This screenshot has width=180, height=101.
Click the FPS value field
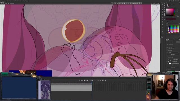(169, 65)
